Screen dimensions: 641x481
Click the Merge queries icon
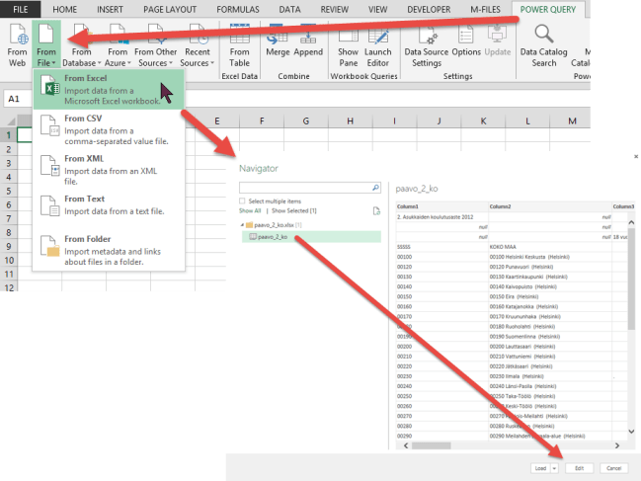point(278,46)
